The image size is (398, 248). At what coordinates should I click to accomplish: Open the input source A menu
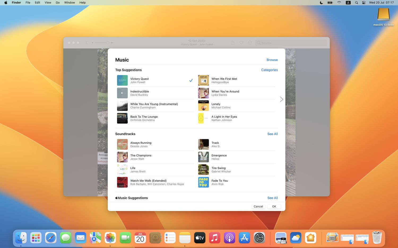pyautogui.click(x=348, y=3)
